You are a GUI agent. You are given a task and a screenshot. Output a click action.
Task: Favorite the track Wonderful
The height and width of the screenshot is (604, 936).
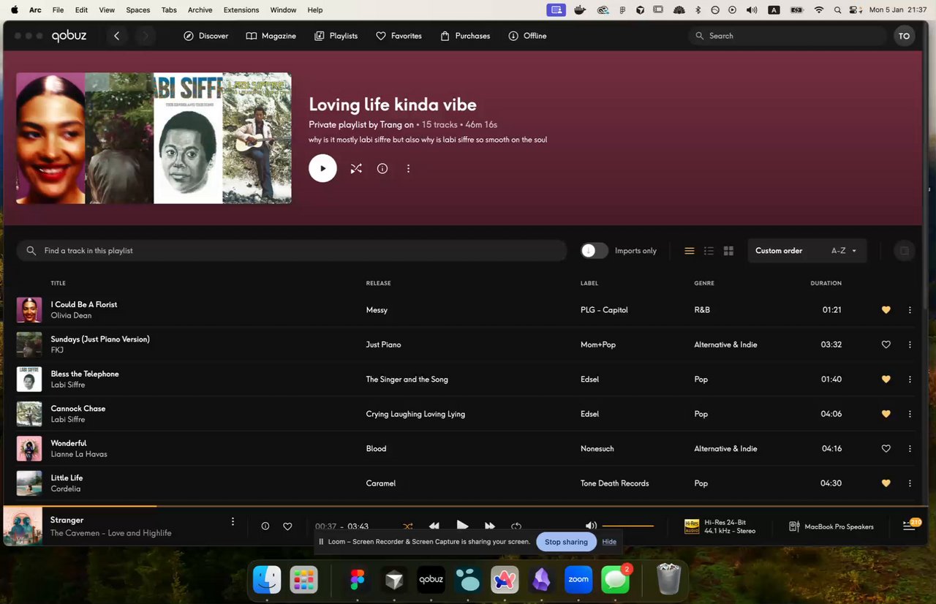886,449
